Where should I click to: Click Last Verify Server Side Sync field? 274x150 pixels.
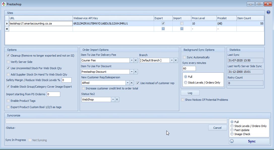click(246, 72)
